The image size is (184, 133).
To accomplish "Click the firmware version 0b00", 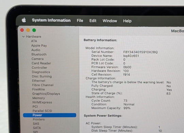I will coord(127,67).
